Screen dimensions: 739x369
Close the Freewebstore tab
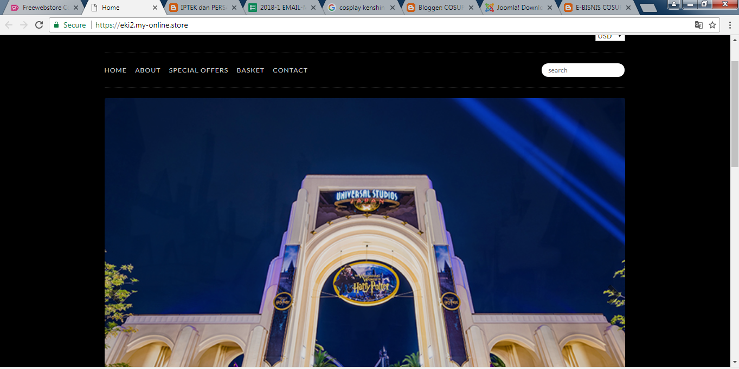click(75, 8)
